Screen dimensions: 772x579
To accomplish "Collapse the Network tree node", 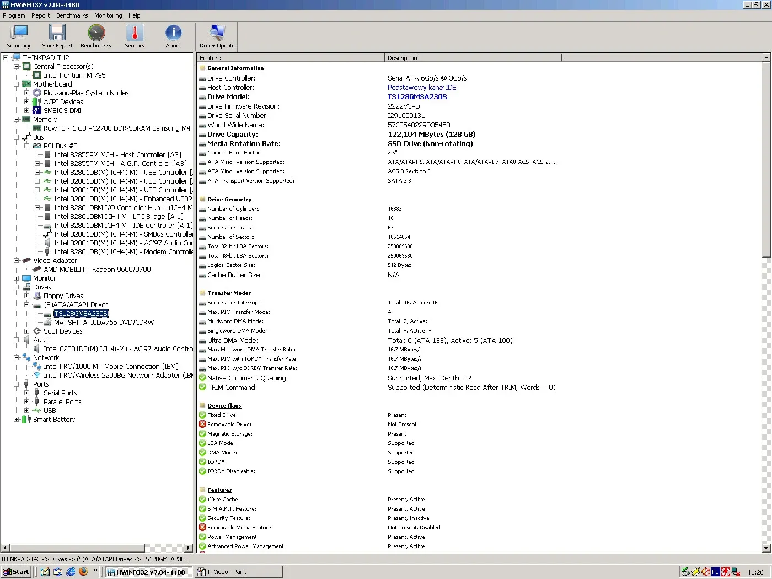I will pos(17,358).
